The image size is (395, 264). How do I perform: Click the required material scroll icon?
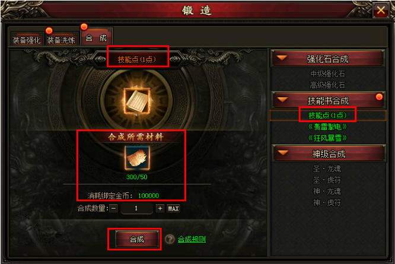(x=137, y=158)
